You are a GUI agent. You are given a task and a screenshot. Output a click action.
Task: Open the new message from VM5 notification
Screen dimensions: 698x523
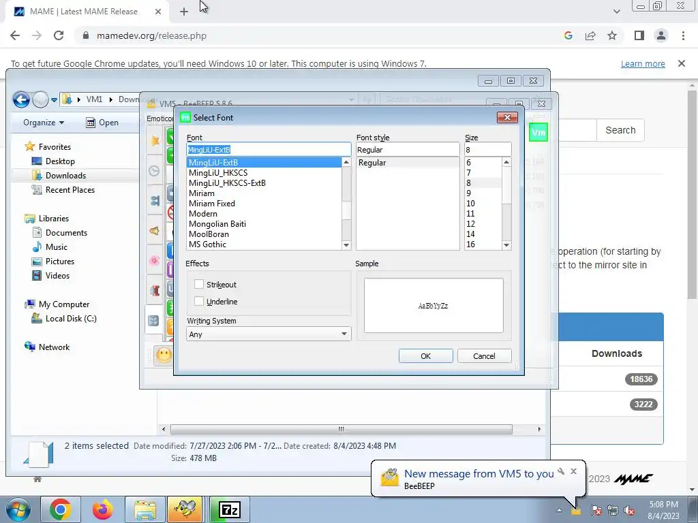[479, 474]
